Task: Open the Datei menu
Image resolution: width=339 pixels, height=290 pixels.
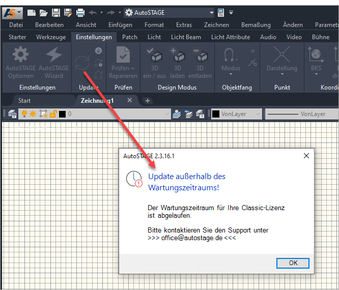Action: coord(16,25)
